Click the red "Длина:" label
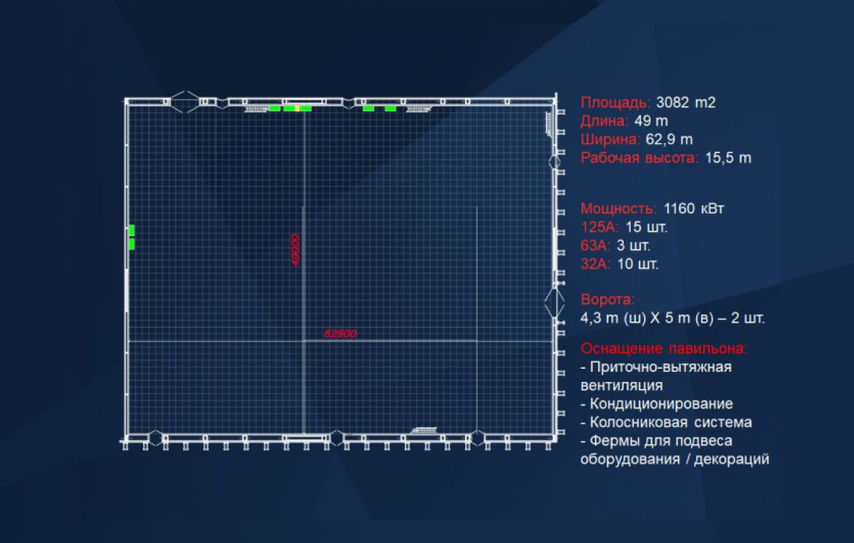This screenshot has height=543, width=854. tap(605, 121)
